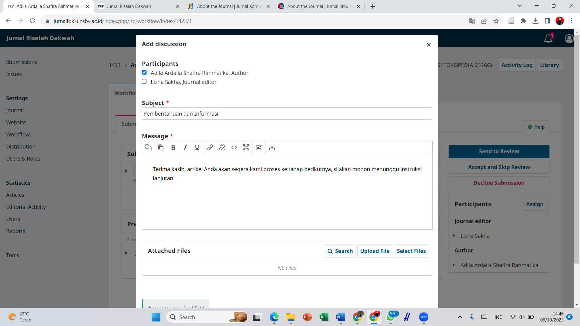The width and height of the screenshot is (580, 326).
Task: Click the editor upload icon
Action: [272, 148]
